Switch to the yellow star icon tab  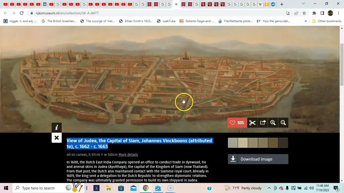267,4
